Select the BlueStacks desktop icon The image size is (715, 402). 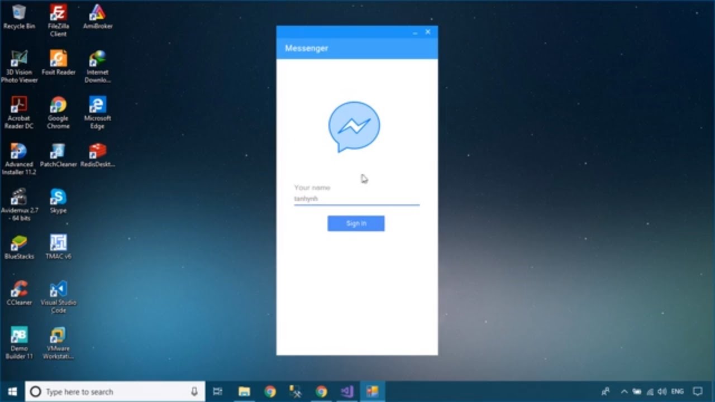(x=19, y=247)
